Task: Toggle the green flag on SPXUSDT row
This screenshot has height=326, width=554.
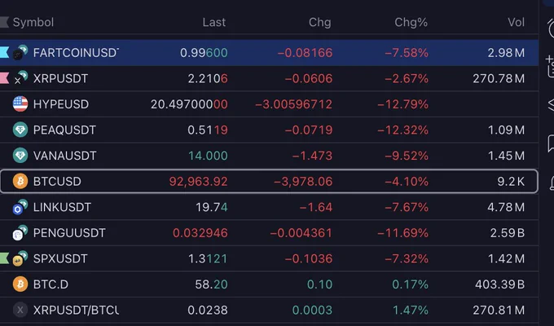Action: coord(4,258)
